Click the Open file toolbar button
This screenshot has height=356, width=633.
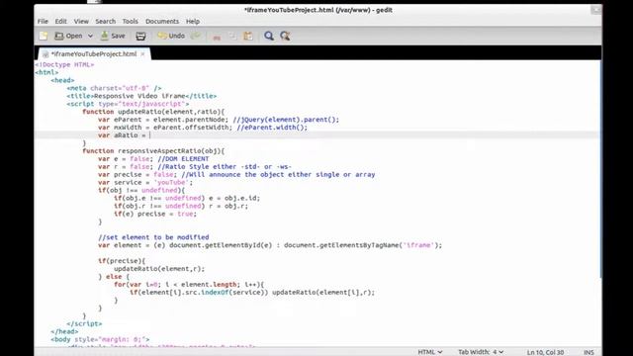click(x=68, y=36)
